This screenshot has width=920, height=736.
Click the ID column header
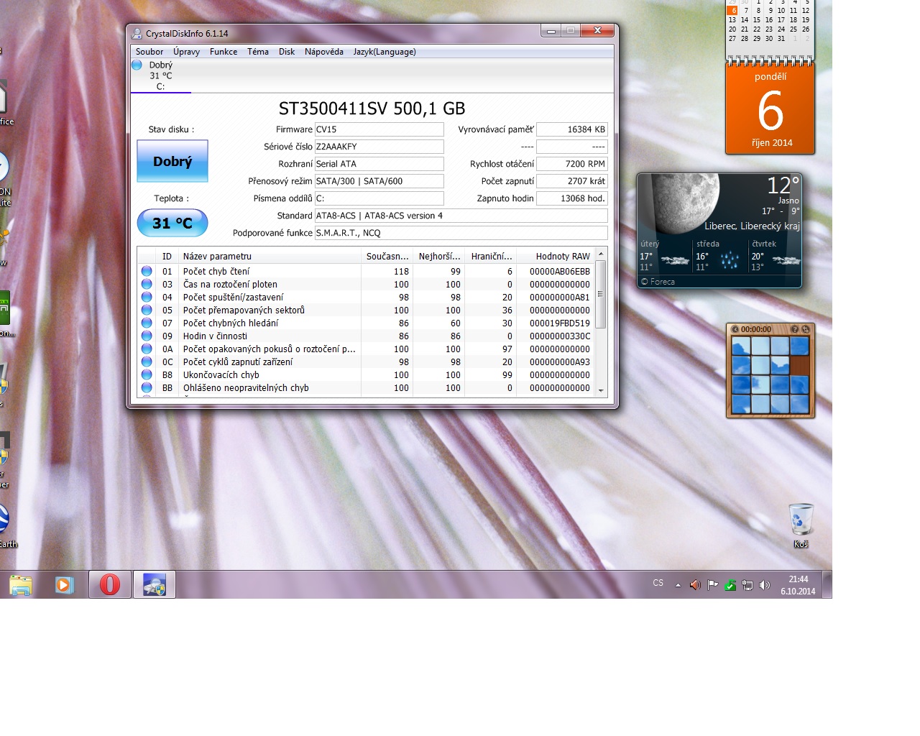tap(167, 256)
